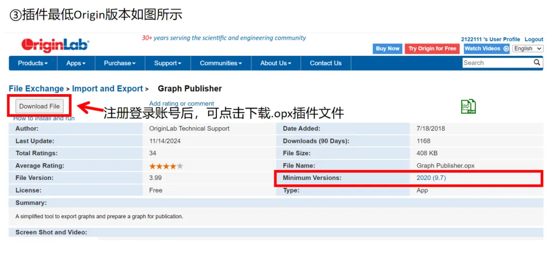559x255 pixels.
Task: Open the Communities dropdown
Action: (221, 63)
